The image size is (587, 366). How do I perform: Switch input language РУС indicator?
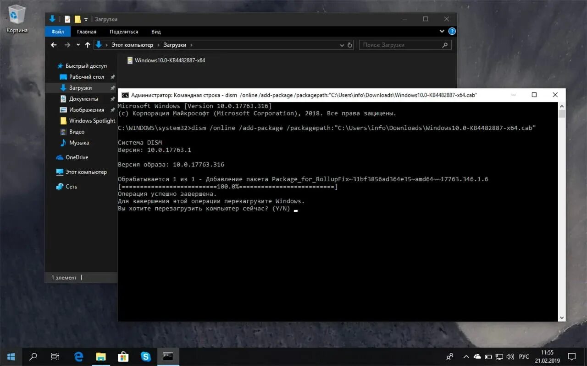524,357
